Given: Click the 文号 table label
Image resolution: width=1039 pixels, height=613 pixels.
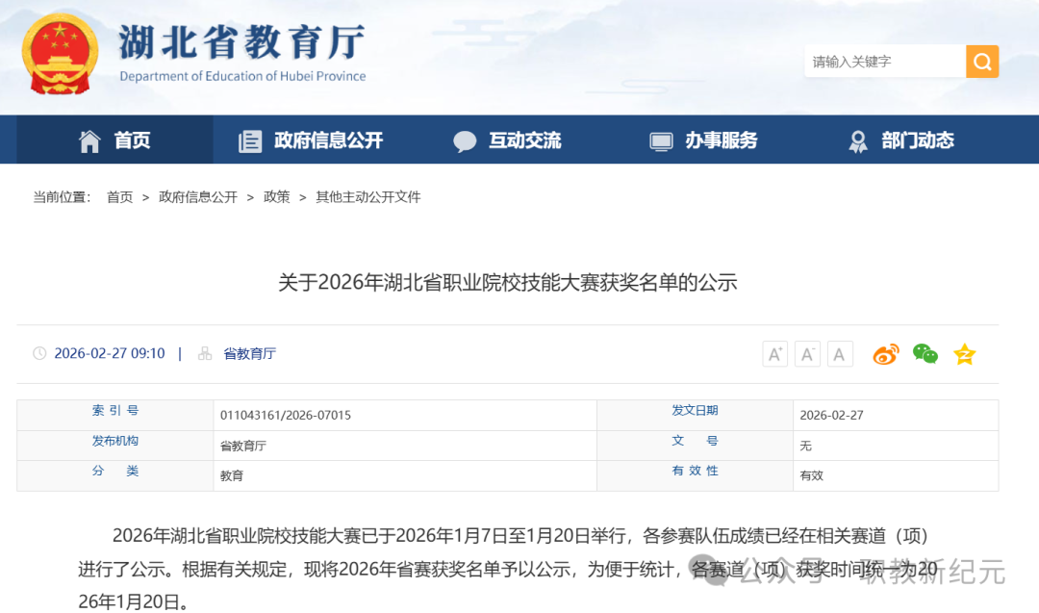Looking at the screenshot, I should coord(696,441).
